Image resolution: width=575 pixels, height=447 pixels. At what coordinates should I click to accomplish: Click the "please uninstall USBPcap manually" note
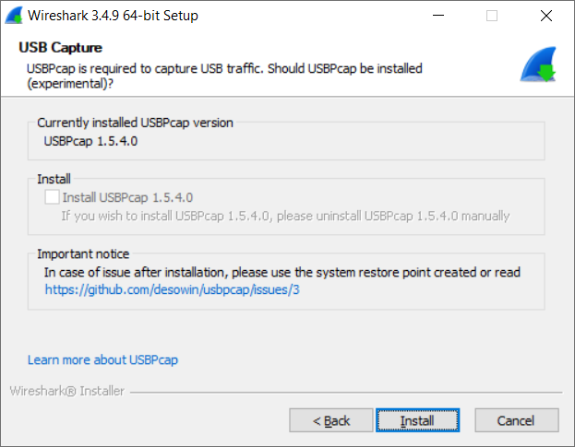[285, 216]
